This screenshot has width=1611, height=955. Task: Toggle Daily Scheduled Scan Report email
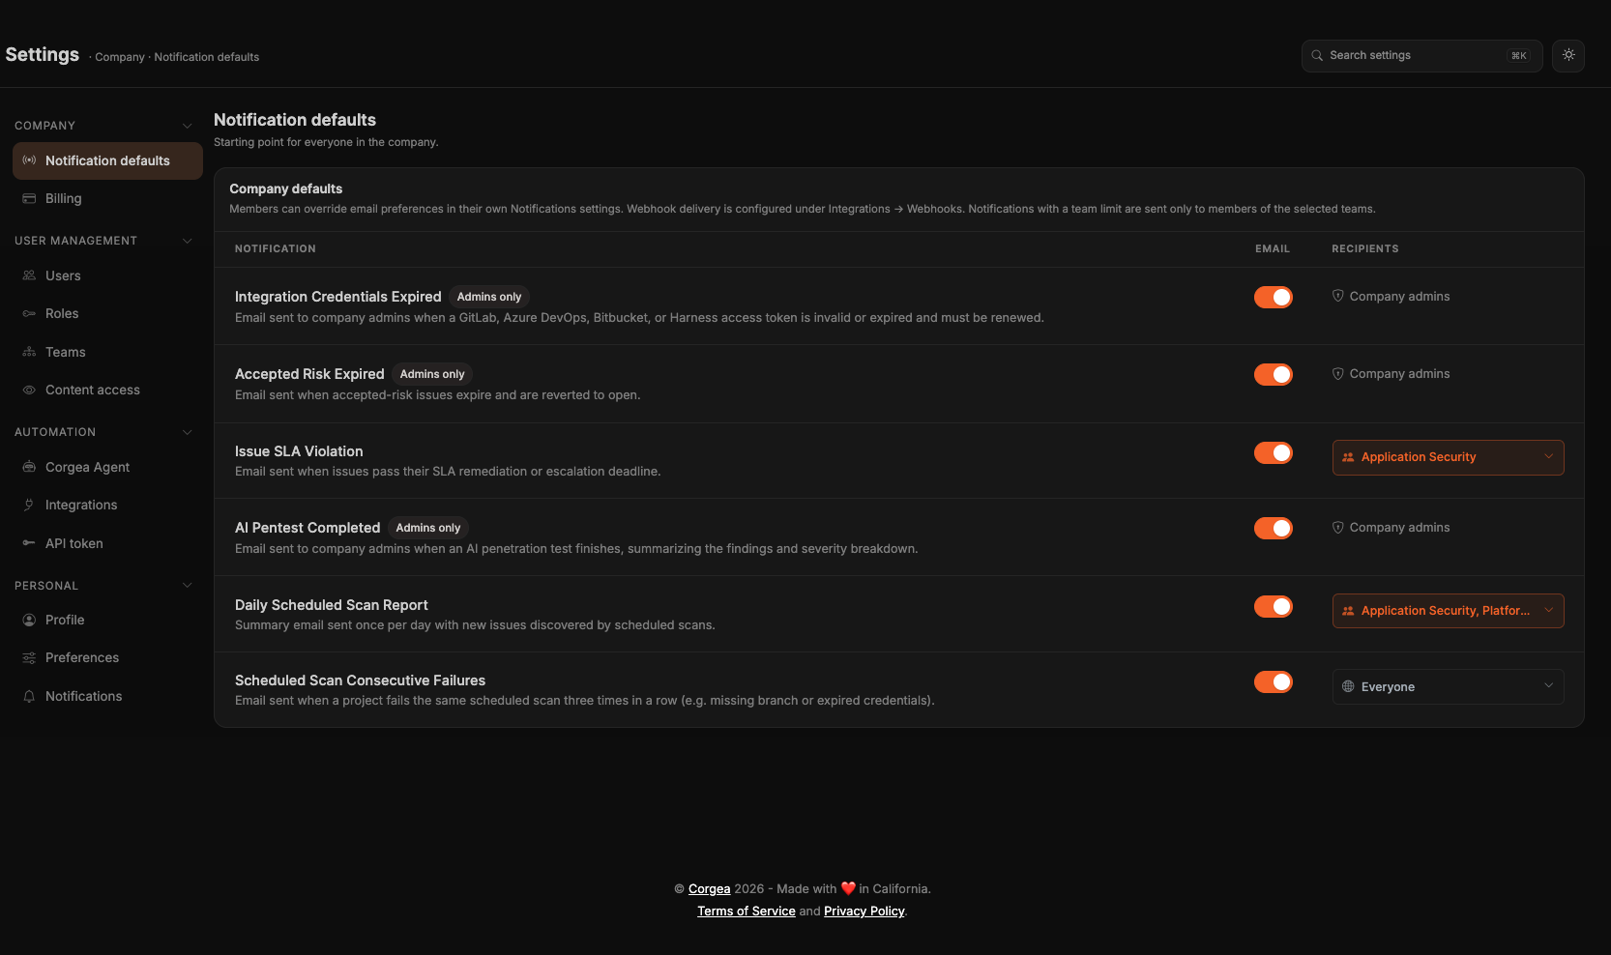pyautogui.click(x=1274, y=606)
